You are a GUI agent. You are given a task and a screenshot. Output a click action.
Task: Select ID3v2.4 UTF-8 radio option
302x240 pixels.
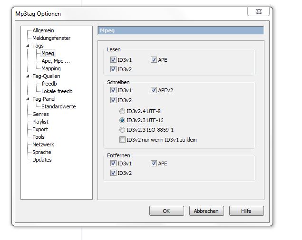[x=122, y=111]
